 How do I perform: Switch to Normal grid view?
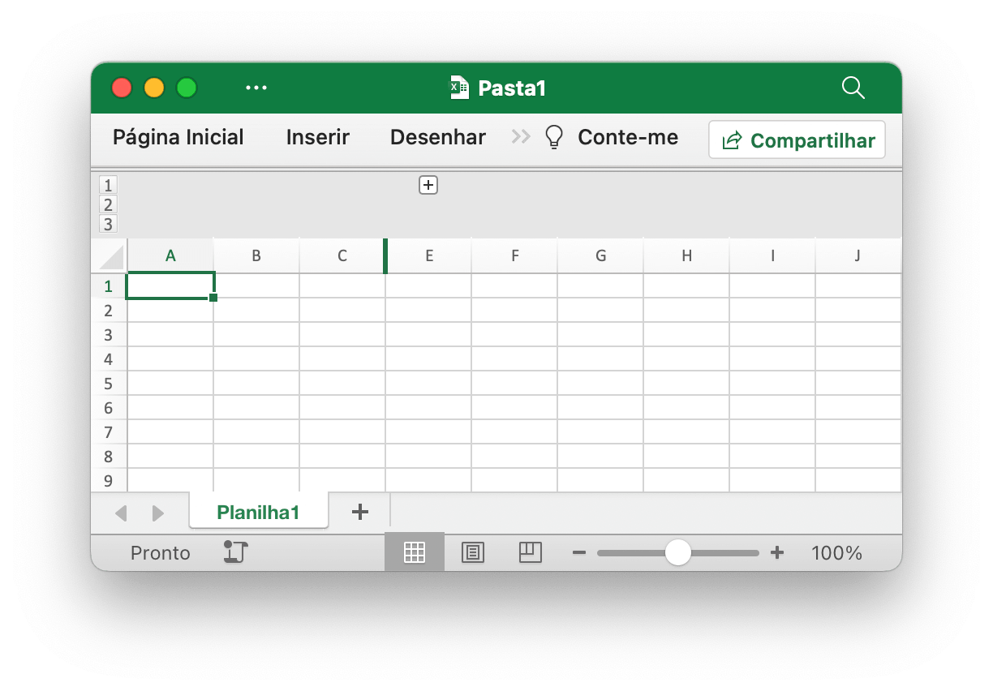click(415, 552)
